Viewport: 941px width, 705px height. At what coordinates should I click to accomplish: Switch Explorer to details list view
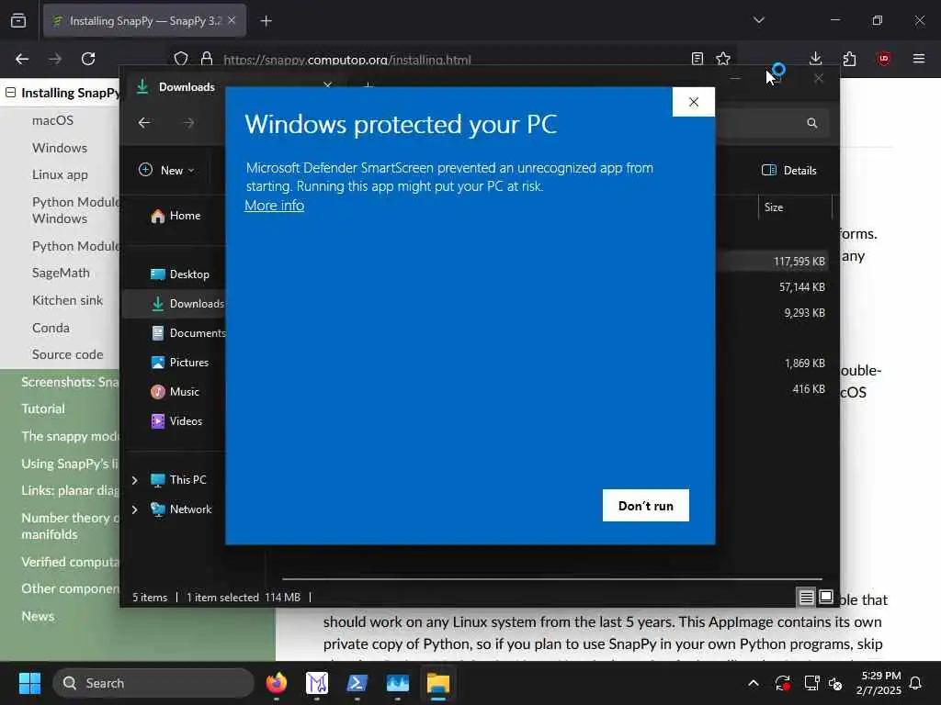(806, 597)
